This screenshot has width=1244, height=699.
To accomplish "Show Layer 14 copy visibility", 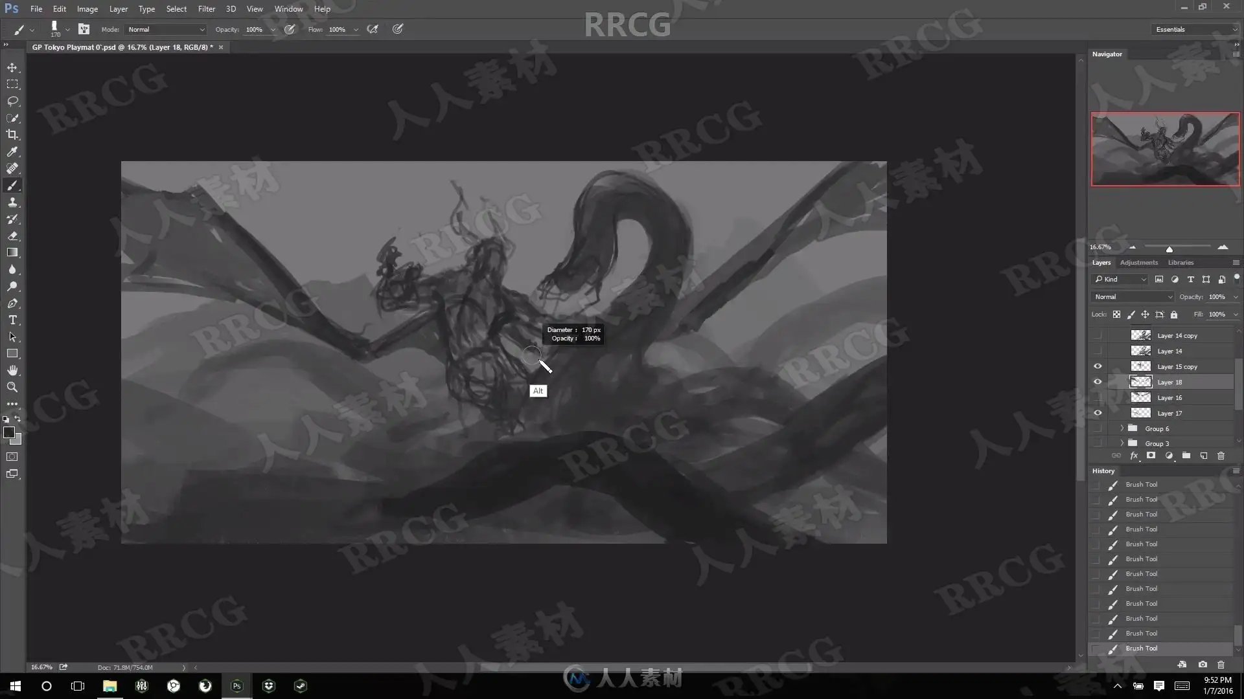I will (x=1098, y=335).
